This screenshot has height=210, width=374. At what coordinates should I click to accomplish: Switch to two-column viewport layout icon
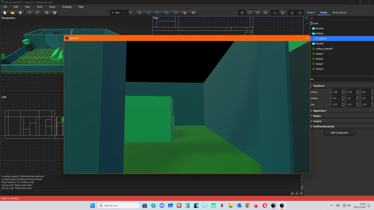click(258, 12)
